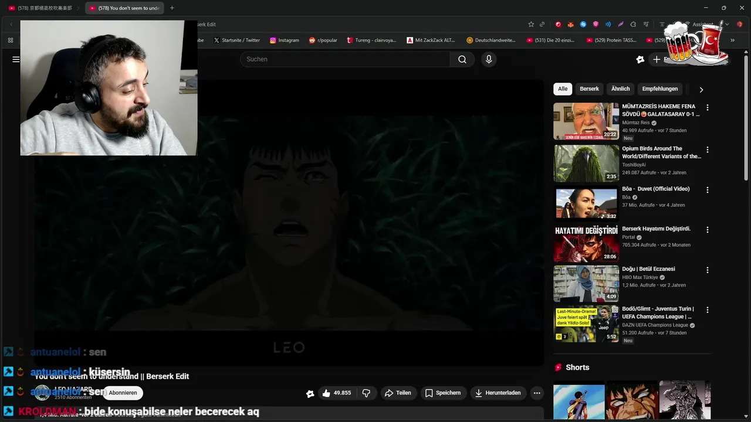The height and width of the screenshot is (422, 751).
Task: Open the Doğu | Betül Eczanesi thumbnail
Action: point(586,284)
